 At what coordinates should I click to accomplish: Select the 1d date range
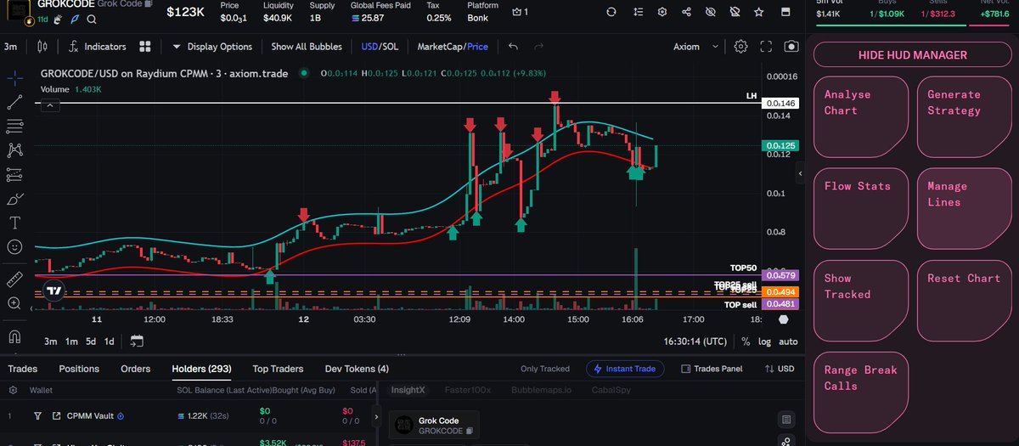(x=109, y=342)
